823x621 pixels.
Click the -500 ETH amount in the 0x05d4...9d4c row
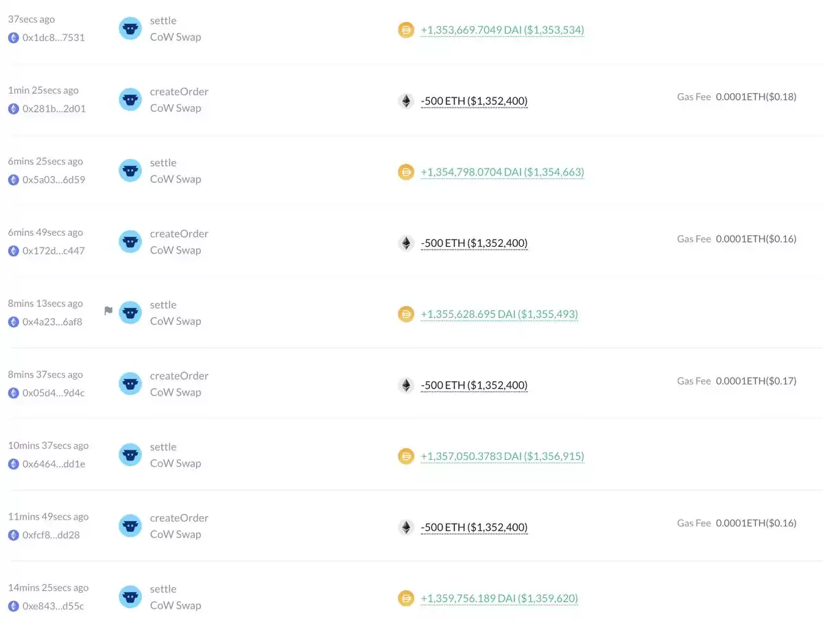pos(474,385)
